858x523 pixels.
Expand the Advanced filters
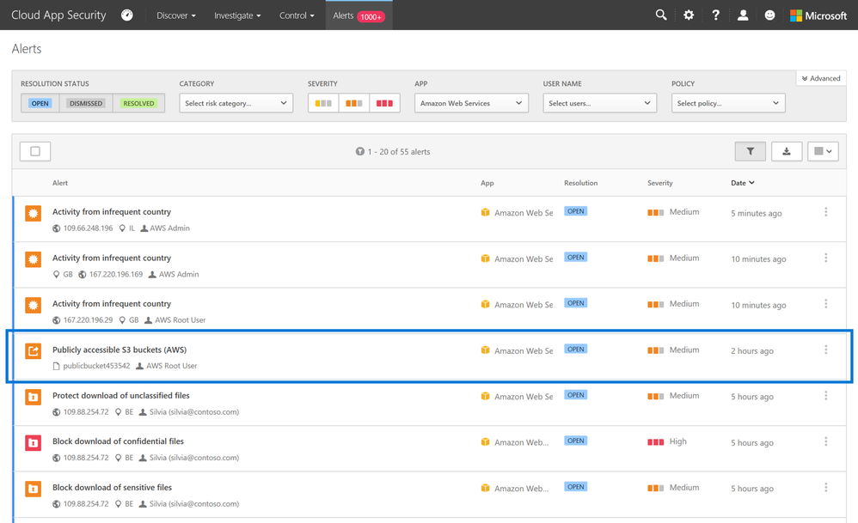(821, 78)
